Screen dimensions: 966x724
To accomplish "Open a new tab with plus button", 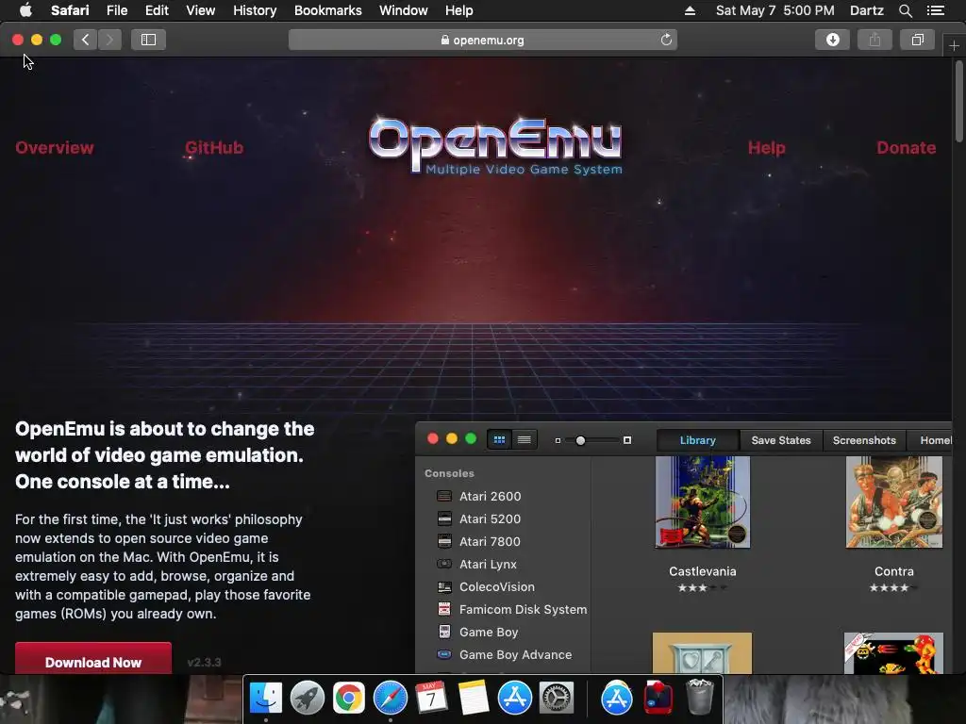I will pos(954,46).
